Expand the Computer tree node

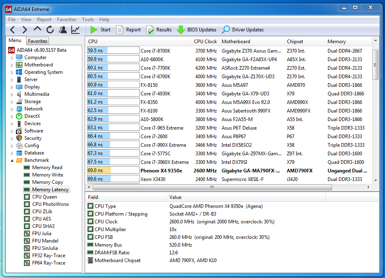[x=12, y=58]
